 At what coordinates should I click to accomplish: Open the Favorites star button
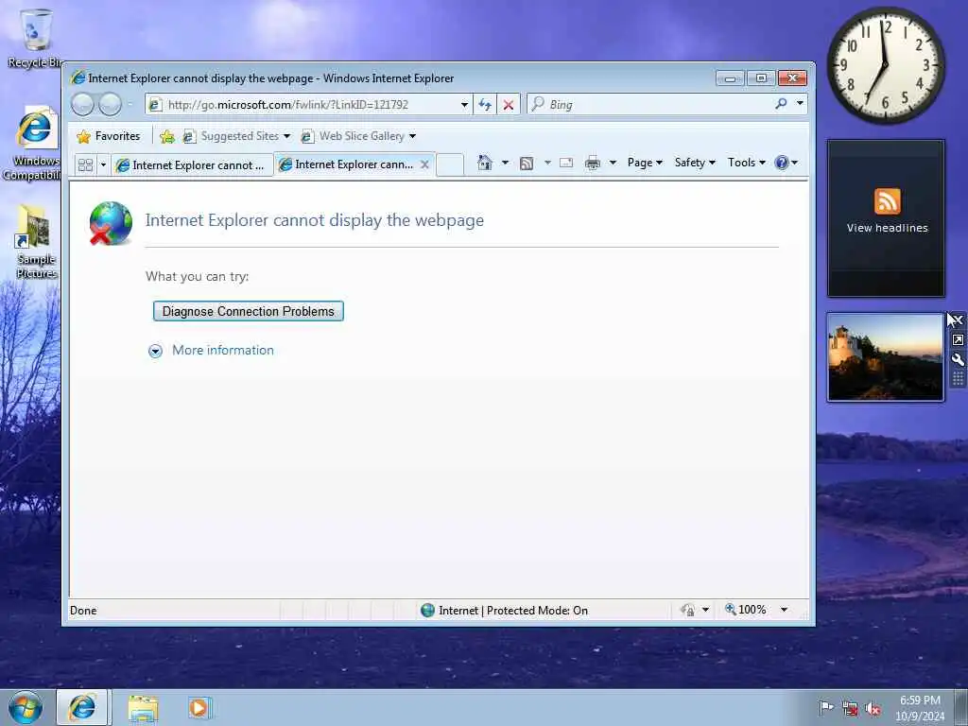point(108,136)
